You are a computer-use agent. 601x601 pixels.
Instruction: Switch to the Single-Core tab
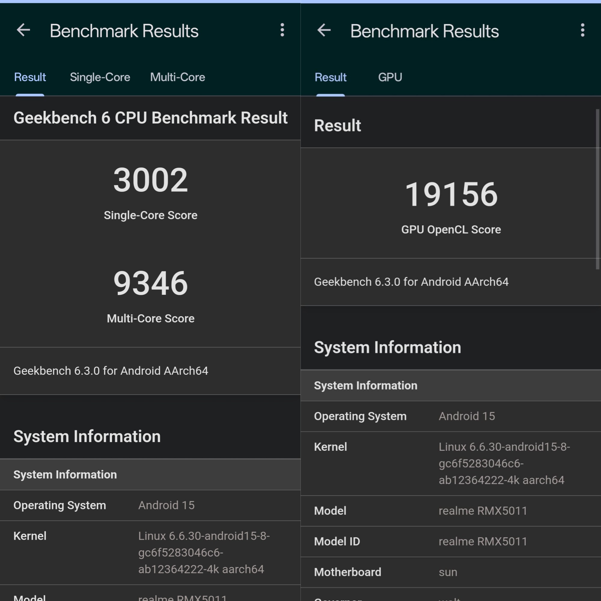(100, 77)
